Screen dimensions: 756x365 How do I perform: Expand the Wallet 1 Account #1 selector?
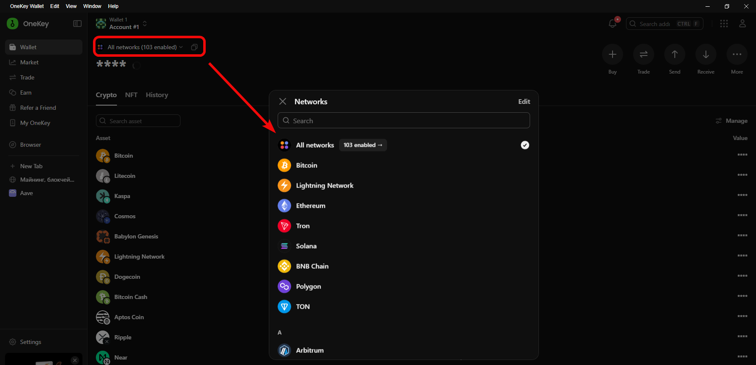coord(122,24)
